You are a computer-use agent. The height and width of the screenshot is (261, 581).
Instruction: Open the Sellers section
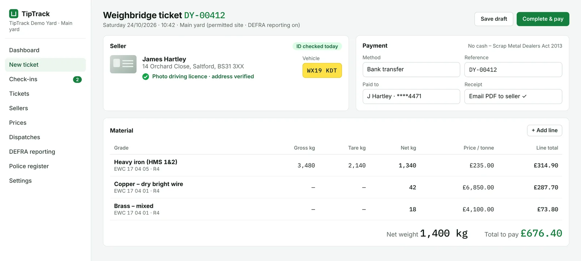[45, 108]
